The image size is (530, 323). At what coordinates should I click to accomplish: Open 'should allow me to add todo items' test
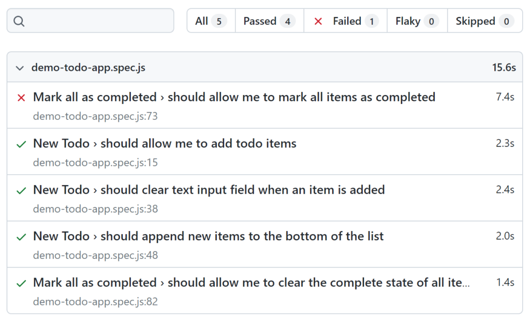click(165, 144)
